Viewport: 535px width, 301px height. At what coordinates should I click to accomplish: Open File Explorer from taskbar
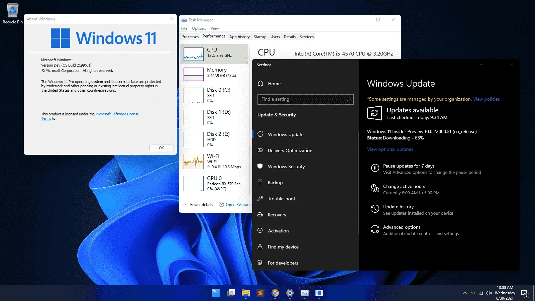click(x=246, y=293)
